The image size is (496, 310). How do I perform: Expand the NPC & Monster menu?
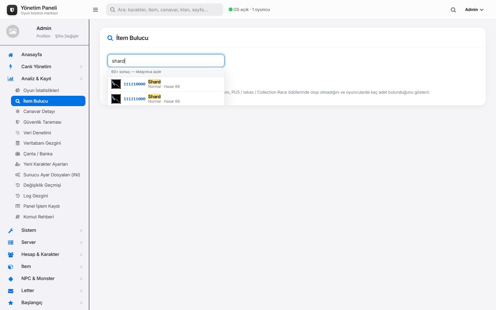[45, 278]
